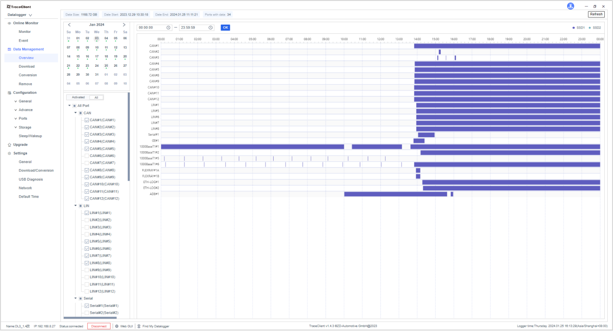The width and height of the screenshot is (613, 331).
Task: Select January 25 in the calendar
Action: tap(106, 66)
